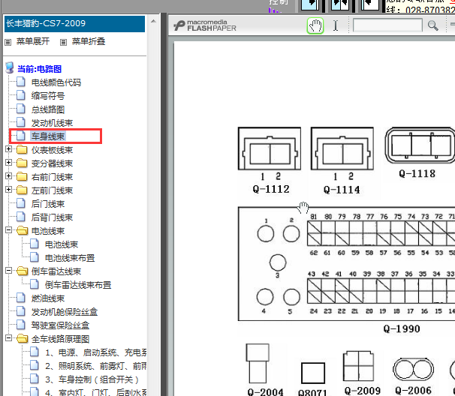Open 倒车雷达线束布置 document

point(78,285)
